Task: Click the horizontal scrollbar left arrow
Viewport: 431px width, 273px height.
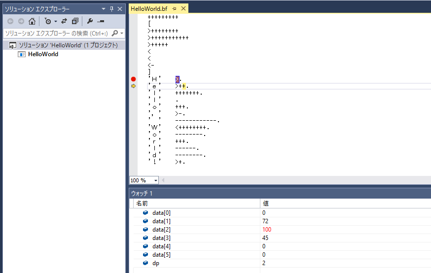Action: pyautogui.click(x=163, y=180)
